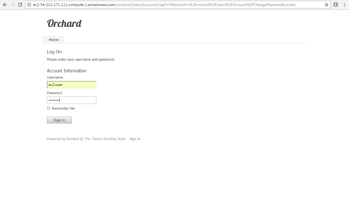Click the Orchard site logo
This screenshot has height=198, width=349.
tap(64, 23)
